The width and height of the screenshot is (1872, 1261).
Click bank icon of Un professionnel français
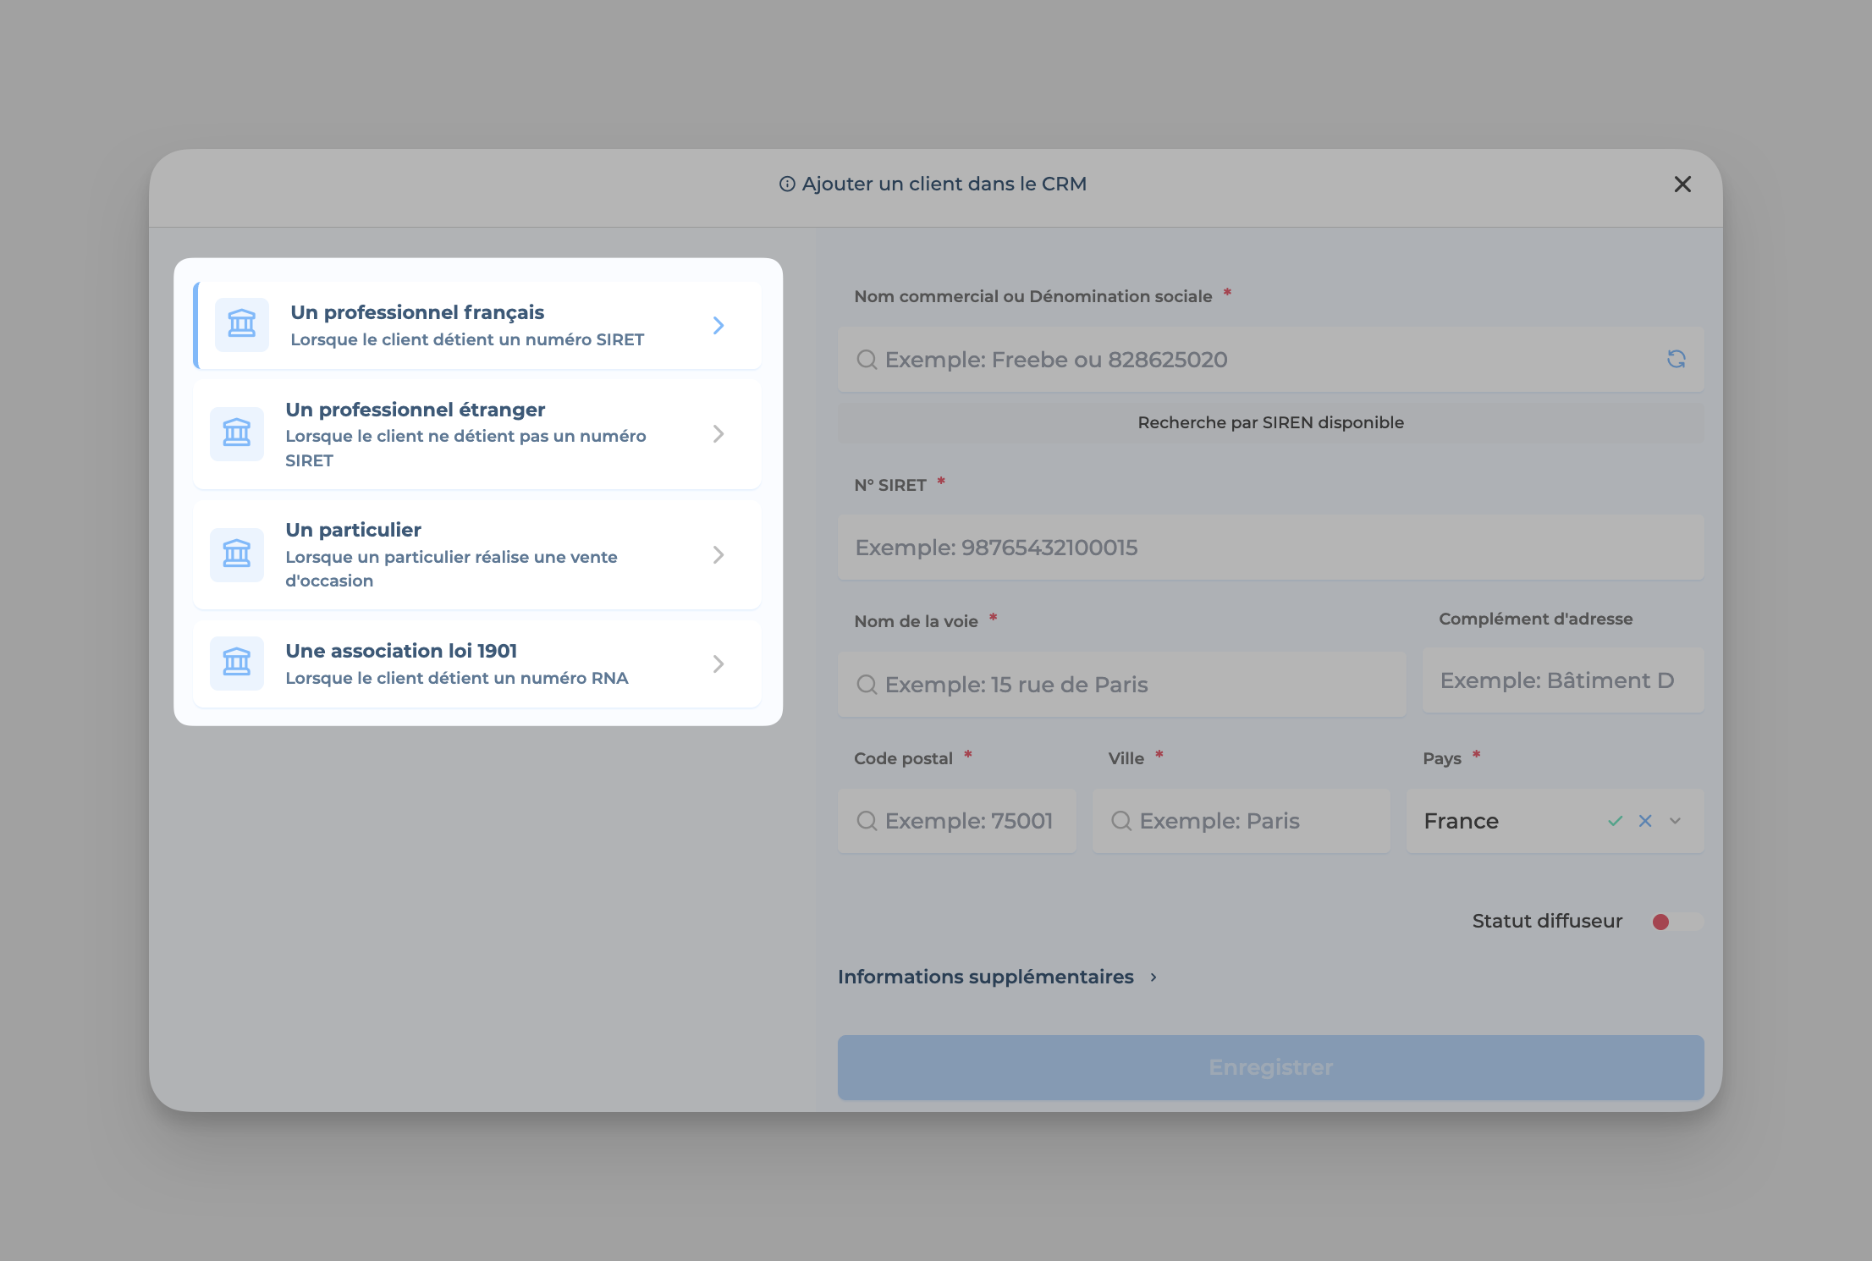[x=242, y=324]
